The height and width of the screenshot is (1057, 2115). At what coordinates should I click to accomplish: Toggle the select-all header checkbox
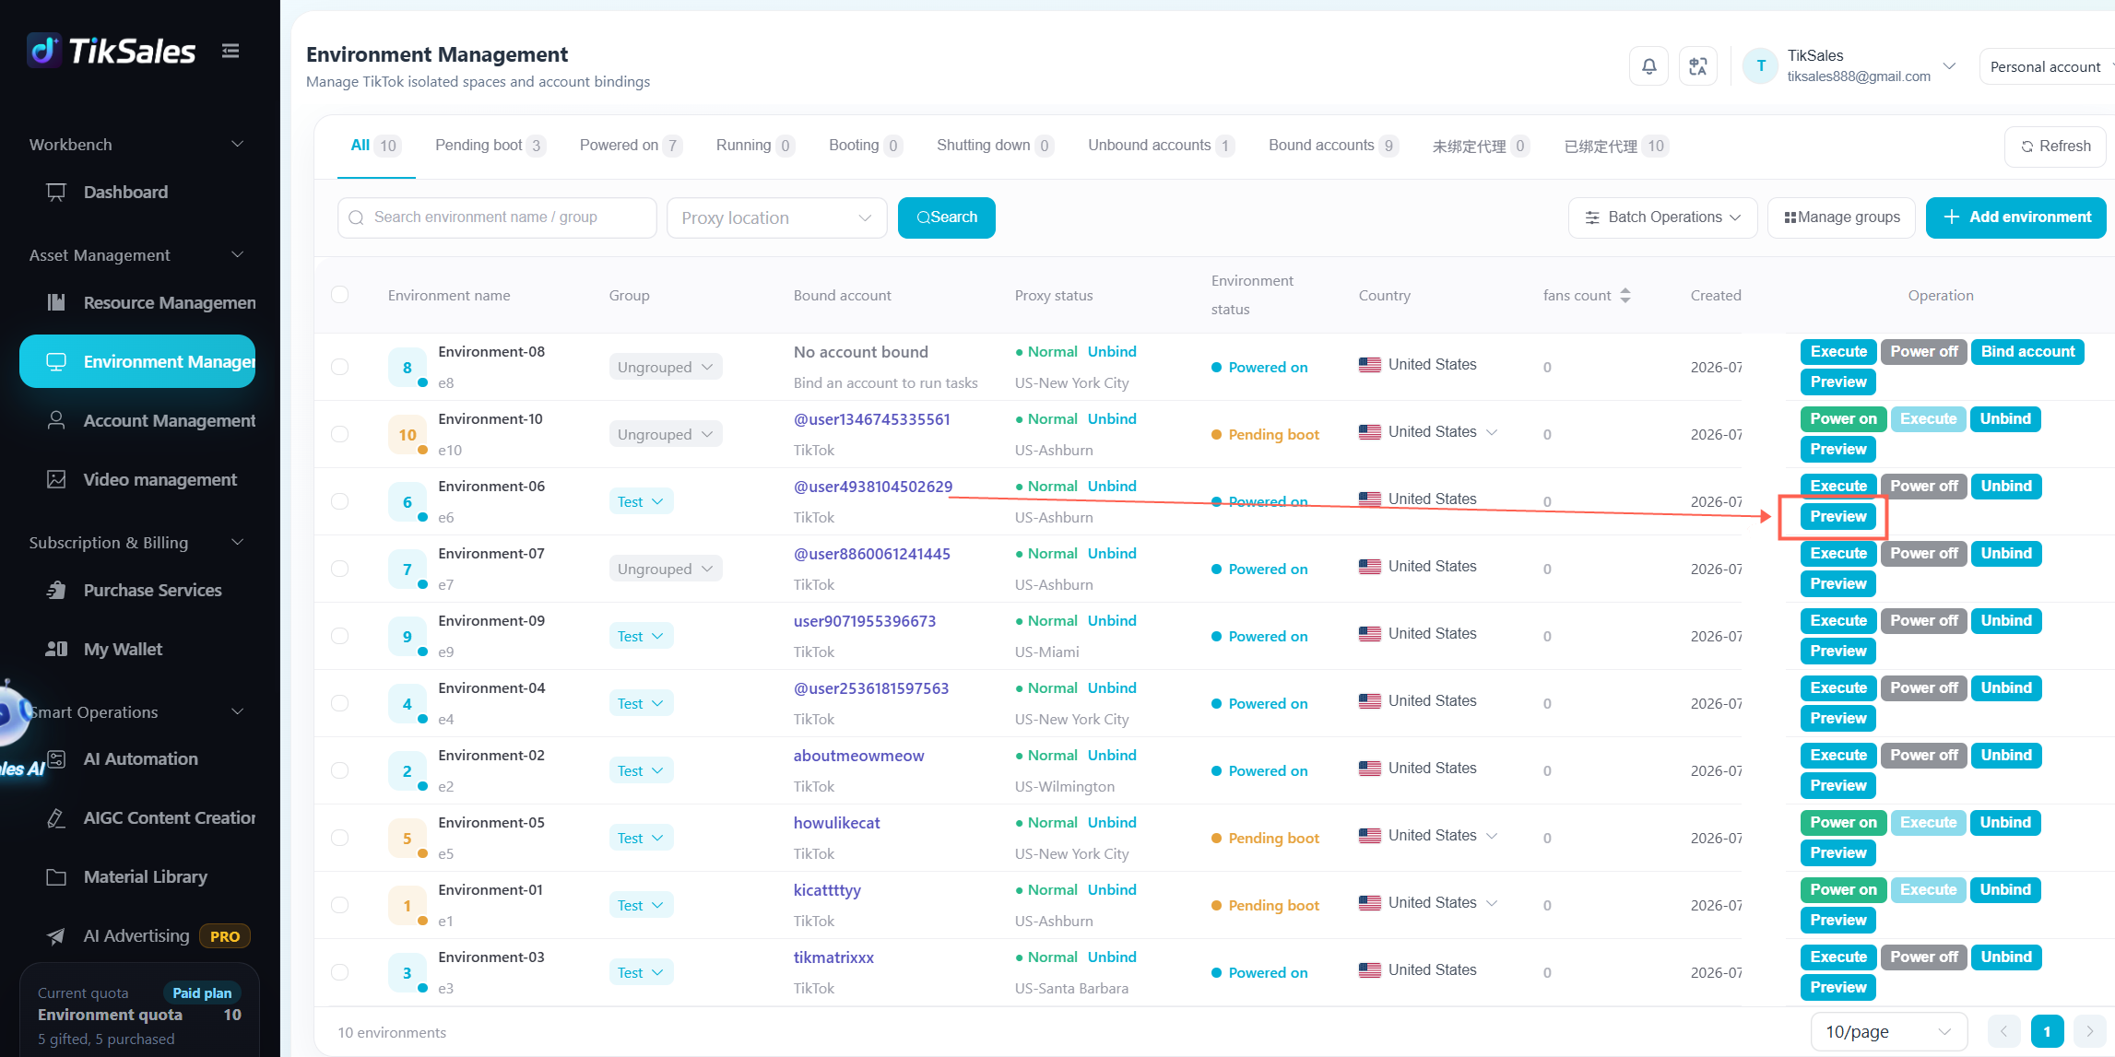(x=339, y=295)
